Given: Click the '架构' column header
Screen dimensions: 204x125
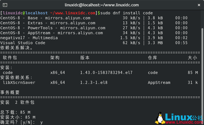Looking at the screenshot, I should (55, 58).
